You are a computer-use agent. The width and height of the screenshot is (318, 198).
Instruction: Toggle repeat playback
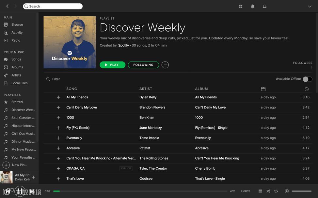(276, 191)
